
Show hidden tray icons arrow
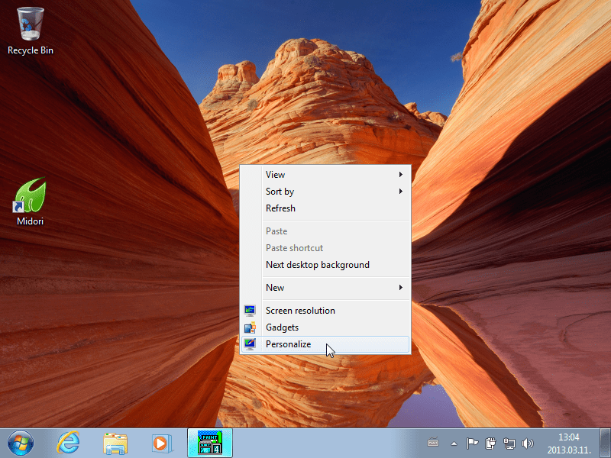click(x=454, y=443)
